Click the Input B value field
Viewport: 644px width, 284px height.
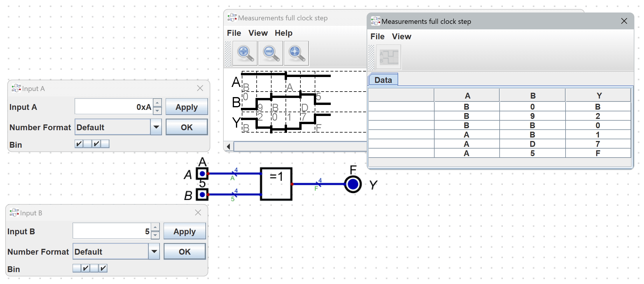pos(111,231)
